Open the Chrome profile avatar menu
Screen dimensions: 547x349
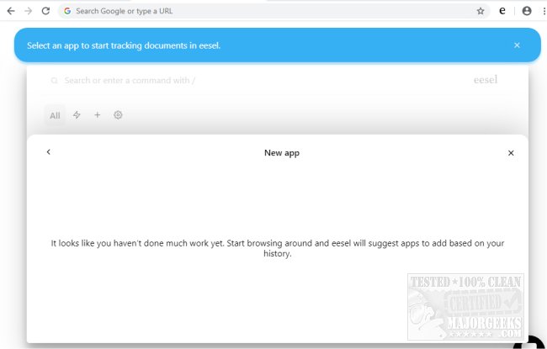(x=527, y=11)
